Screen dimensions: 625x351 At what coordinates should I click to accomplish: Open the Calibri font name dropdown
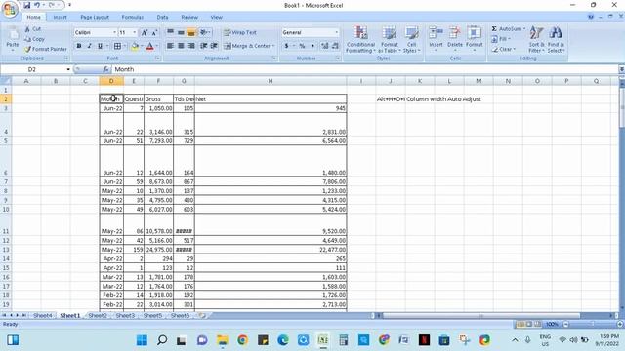pos(115,32)
